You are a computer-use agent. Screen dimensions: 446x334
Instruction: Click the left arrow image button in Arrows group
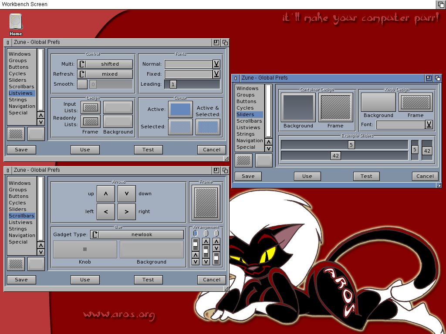106,212
